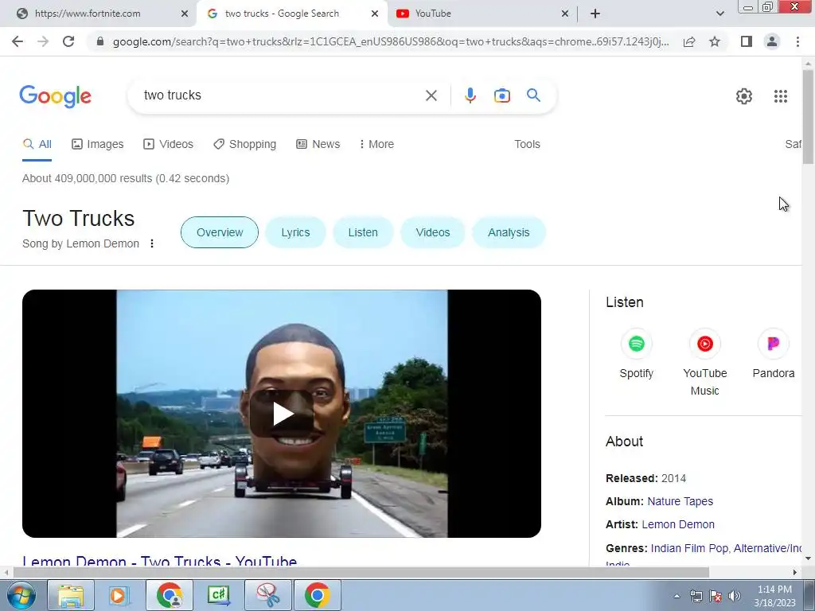815x611 pixels.
Task: Open a new browser tab
Action: [x=595, y=14]
